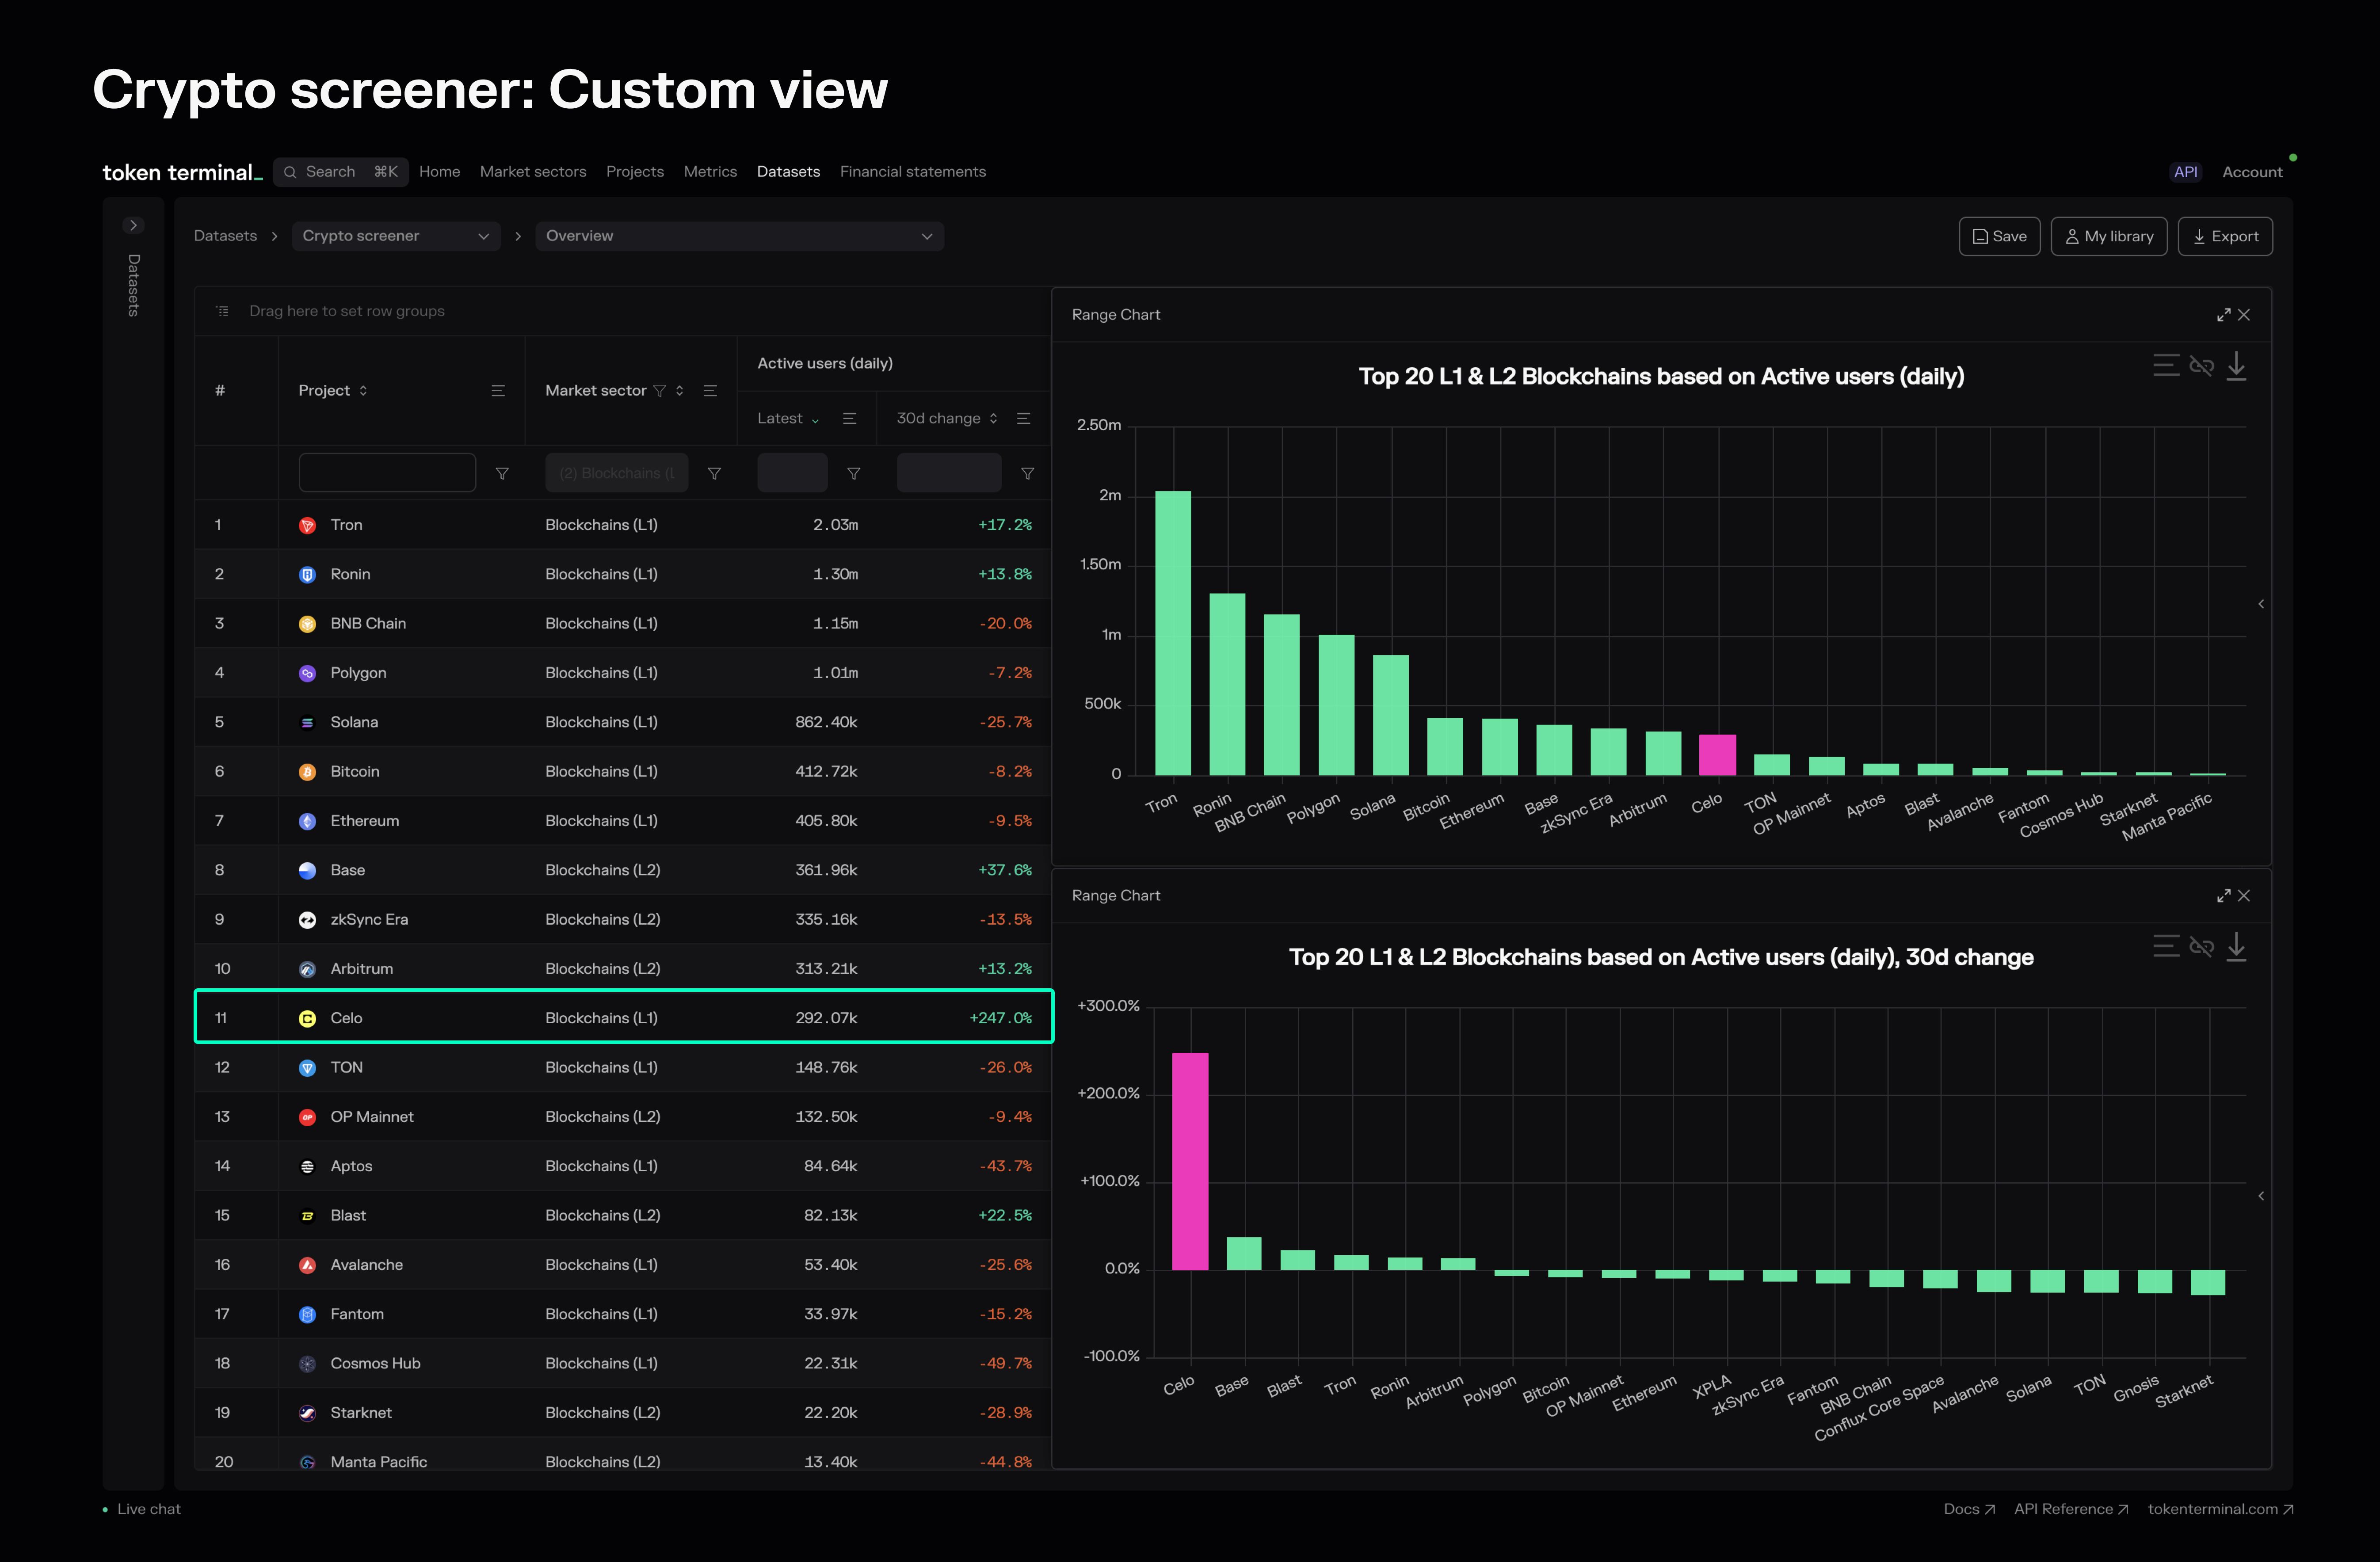Image resolution: width=2380 pixels, height=1562 pixels.
Task: Toggle sort on the Project column
Action: pyautogui.click(x=363, y=391)
